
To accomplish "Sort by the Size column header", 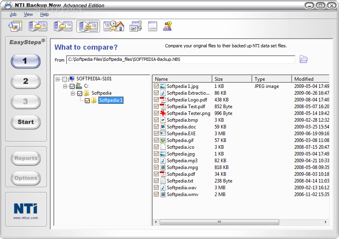I will point(232,79).
